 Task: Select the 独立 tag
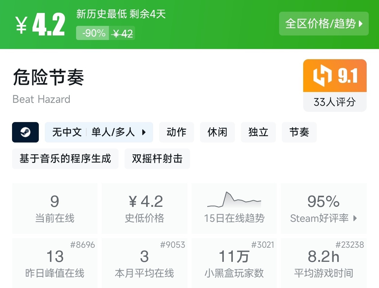point(258,132)
